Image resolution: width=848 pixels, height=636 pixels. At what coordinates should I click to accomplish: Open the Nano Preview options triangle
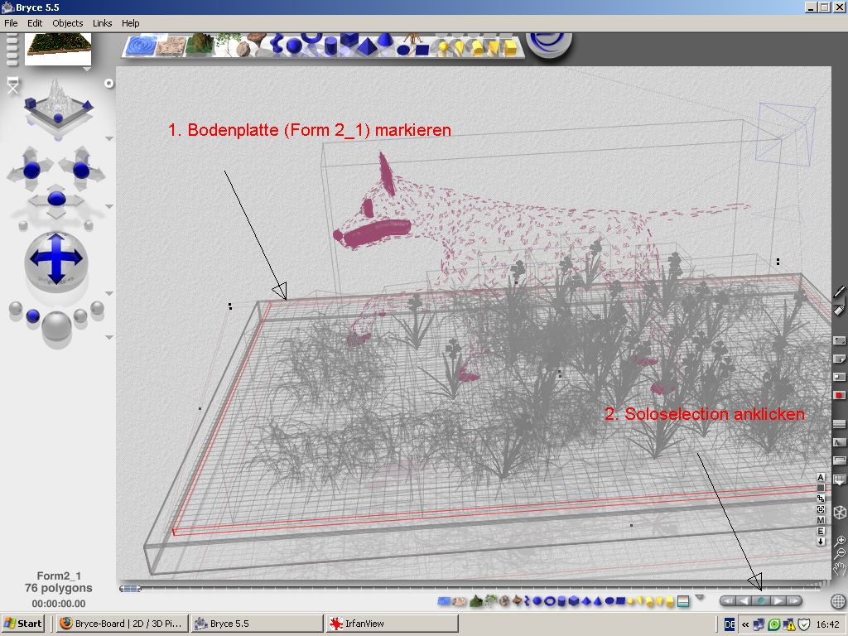pyautogui.click(x=86, y=70)
